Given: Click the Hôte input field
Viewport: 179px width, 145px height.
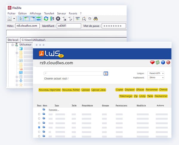Looking at the screenshot, I should (x=28, y=26).
